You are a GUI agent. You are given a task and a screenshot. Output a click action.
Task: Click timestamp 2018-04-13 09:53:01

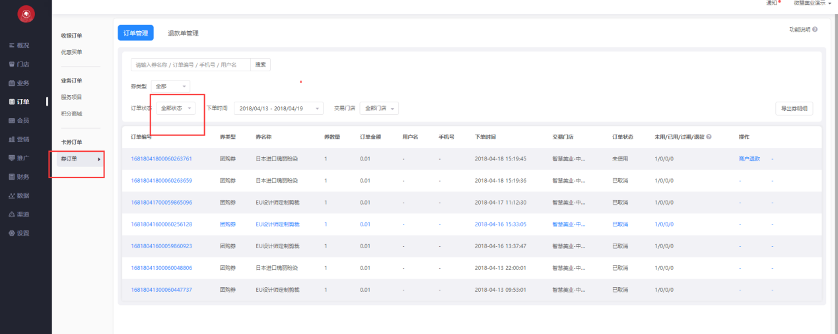tap(501, 290)
